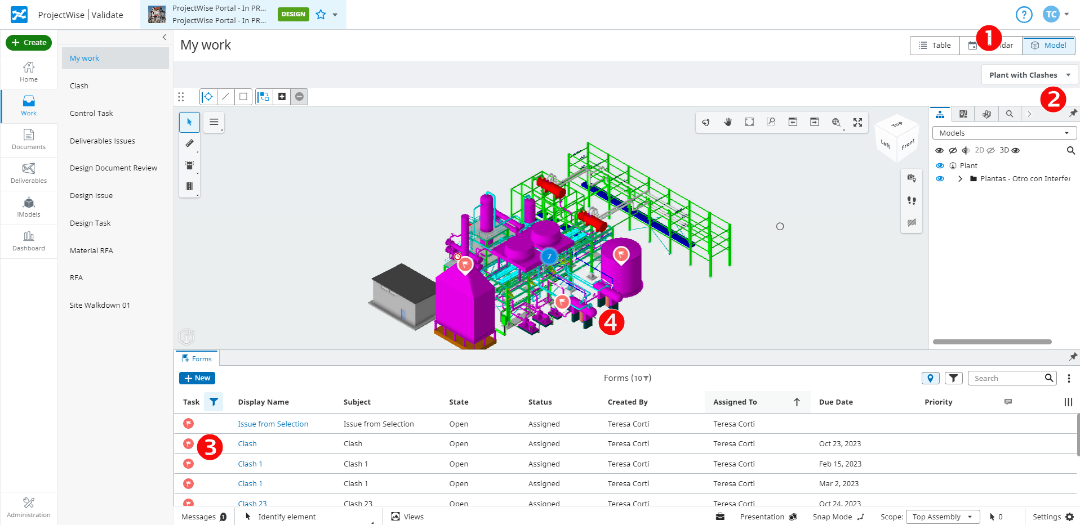The width and height of the screenshot is (1080, 525).
Task: Switch to Table view
Action: click(x=935, y=45)
